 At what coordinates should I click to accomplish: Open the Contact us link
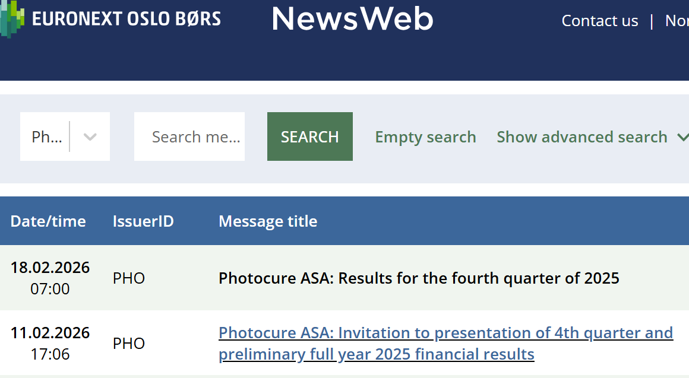599,21
